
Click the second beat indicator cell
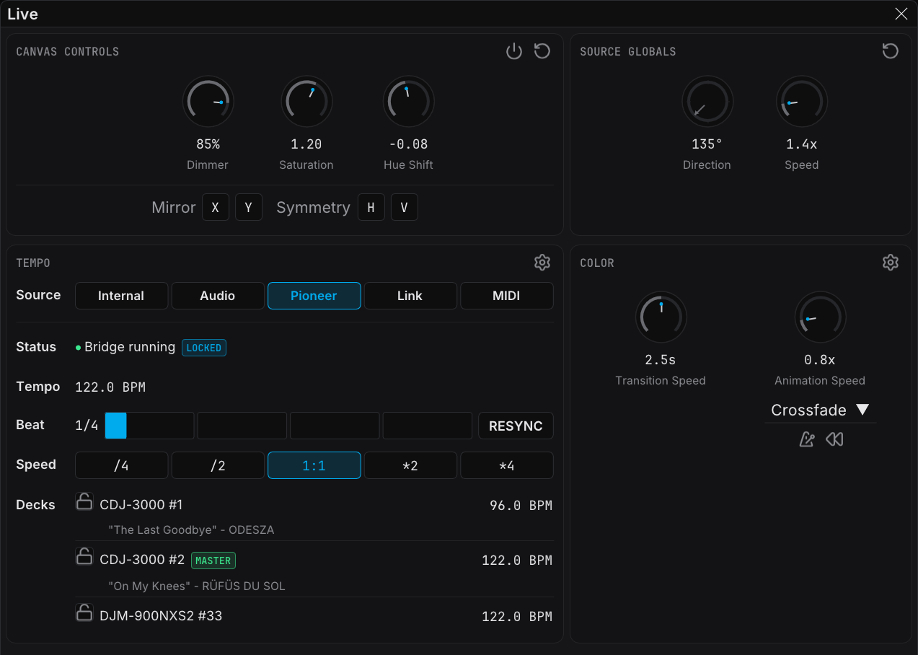click(x=242, y=426)
